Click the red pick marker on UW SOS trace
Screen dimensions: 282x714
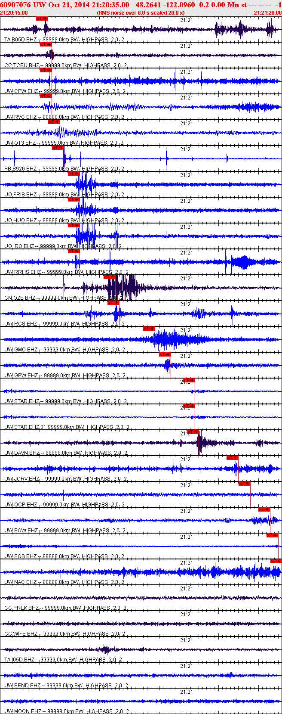(x=272, y=535)
